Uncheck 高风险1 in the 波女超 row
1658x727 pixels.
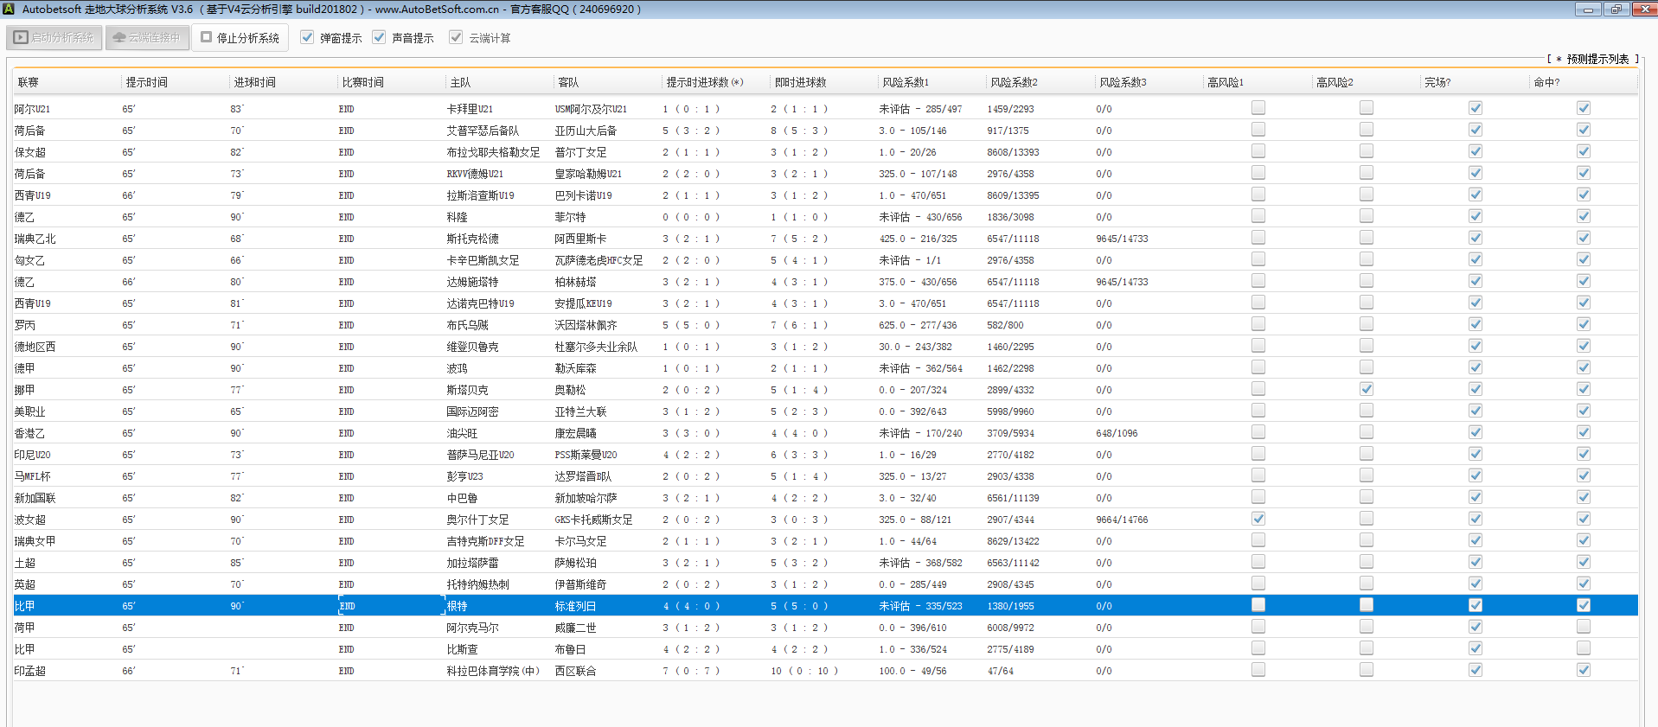tap(1258, 519)
